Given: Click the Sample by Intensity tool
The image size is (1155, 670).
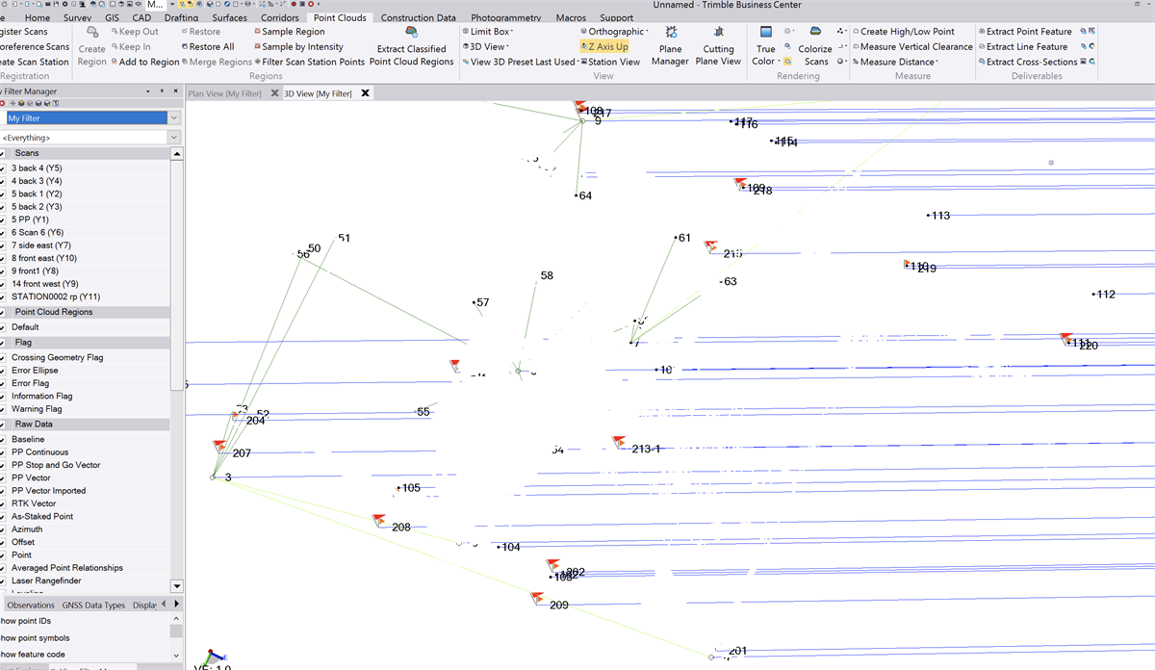Looking at the screenshot, I should point(301,46).
